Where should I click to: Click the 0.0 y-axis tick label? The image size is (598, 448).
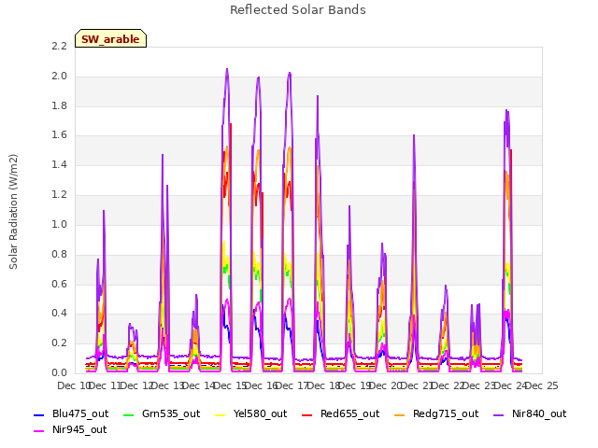(59, 372)
